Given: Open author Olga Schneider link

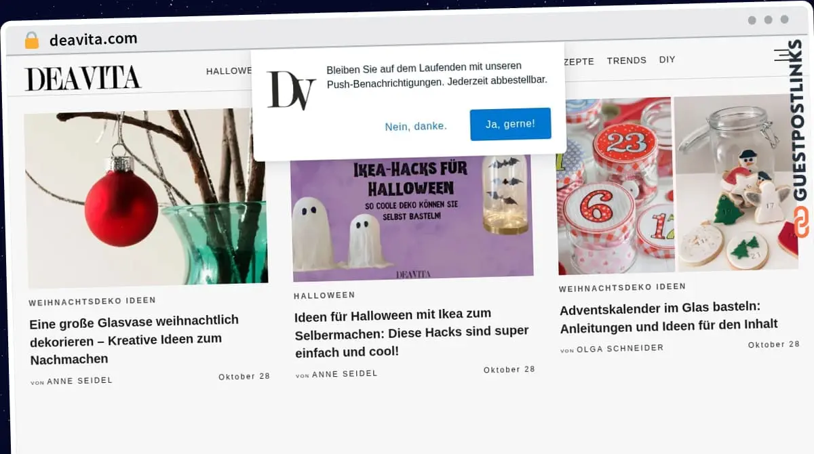Looking at the screenshot, I should (x=620, y=348).
